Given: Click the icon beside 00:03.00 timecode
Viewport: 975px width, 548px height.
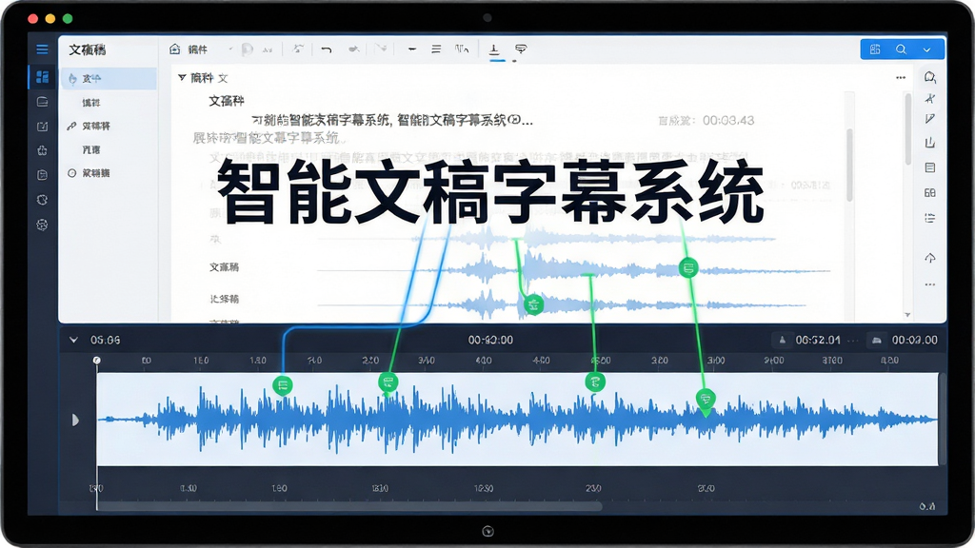Looking at the screenshot, I should pyautogui.click(x=877, y=340).
